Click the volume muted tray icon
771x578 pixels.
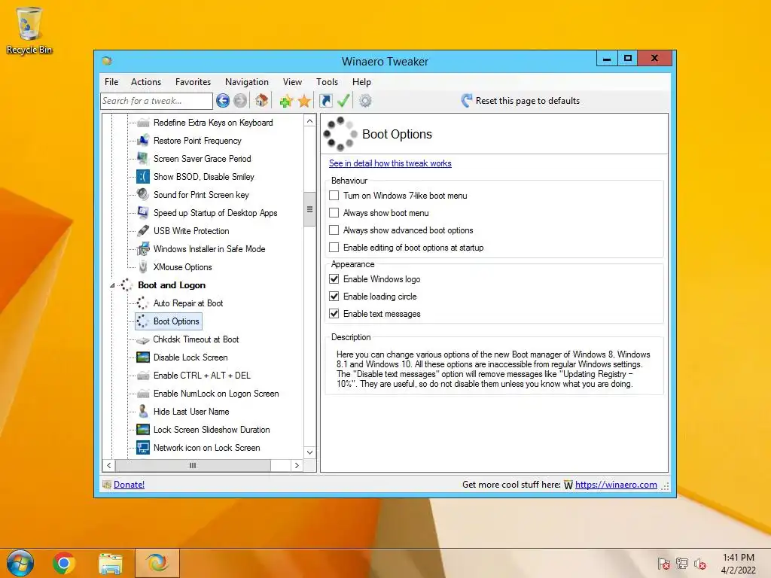(x=700, y=564)
